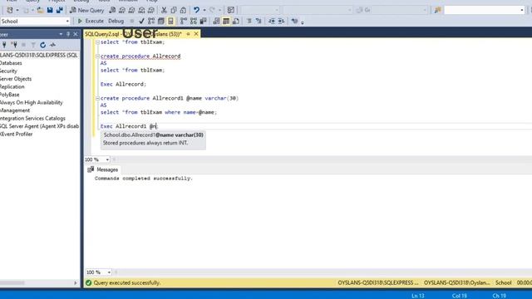Image resolution: width=532 pixels, height=299 pixels.
Task: Save the current query file
Action: 50,10
